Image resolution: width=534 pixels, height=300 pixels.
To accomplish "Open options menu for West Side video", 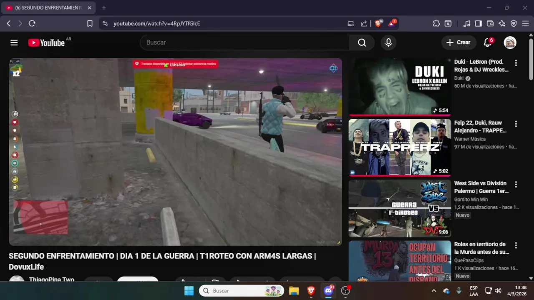I will click(x=516, y=184).
